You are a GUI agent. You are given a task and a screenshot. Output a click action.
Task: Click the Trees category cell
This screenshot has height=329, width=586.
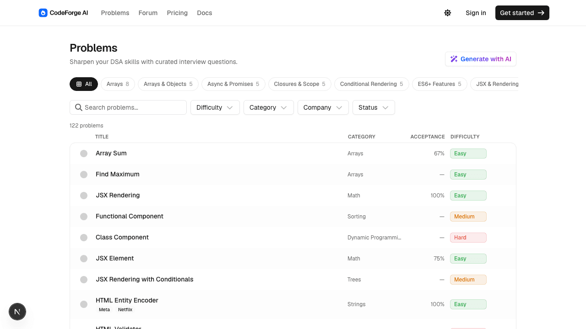[354, 280]
